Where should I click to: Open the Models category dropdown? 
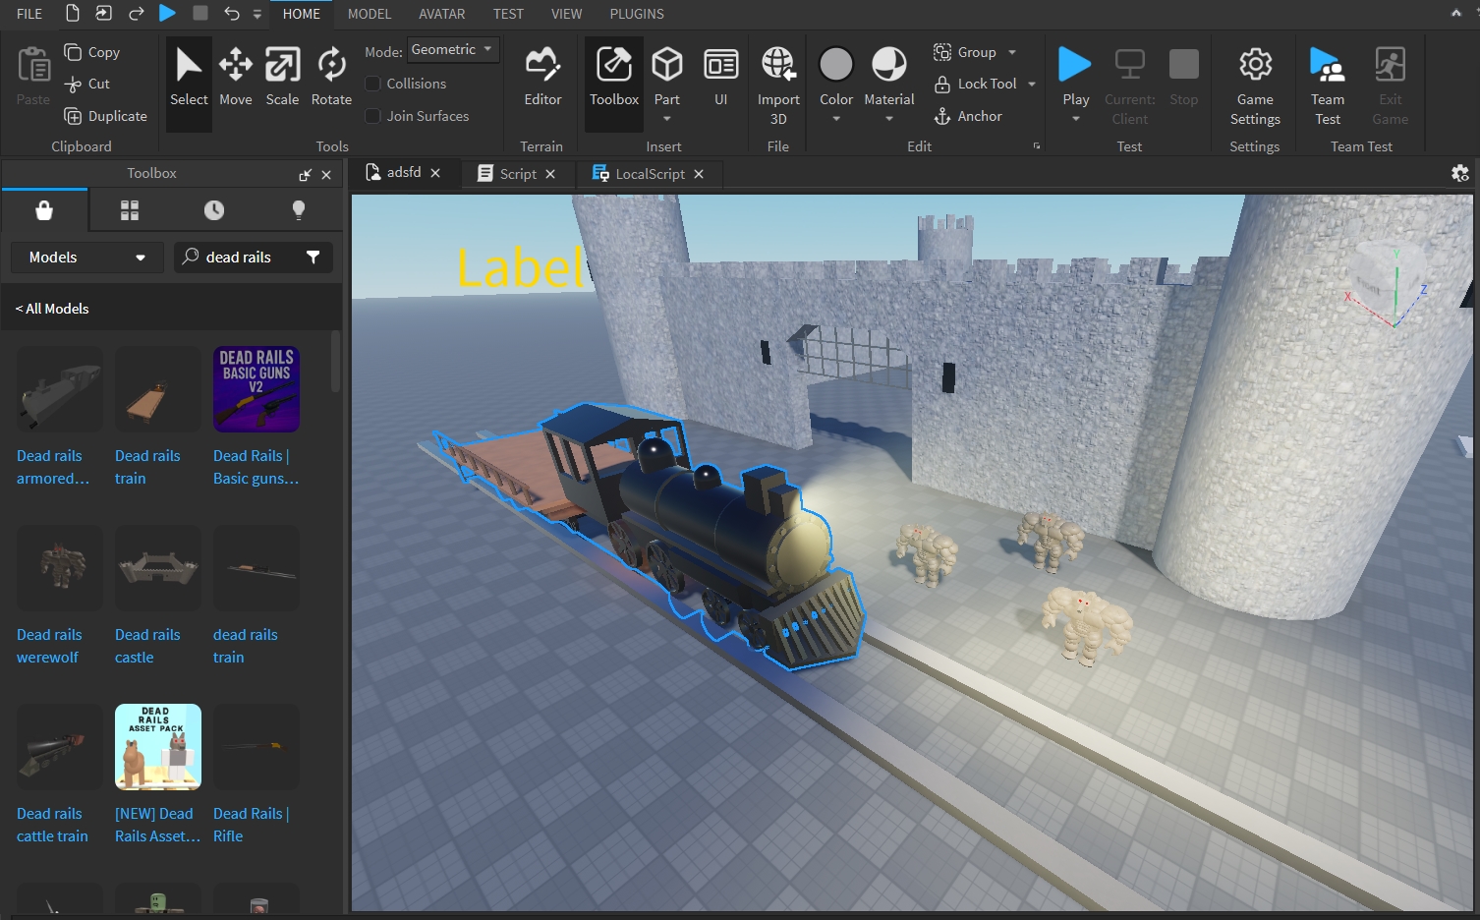point(87,258)
